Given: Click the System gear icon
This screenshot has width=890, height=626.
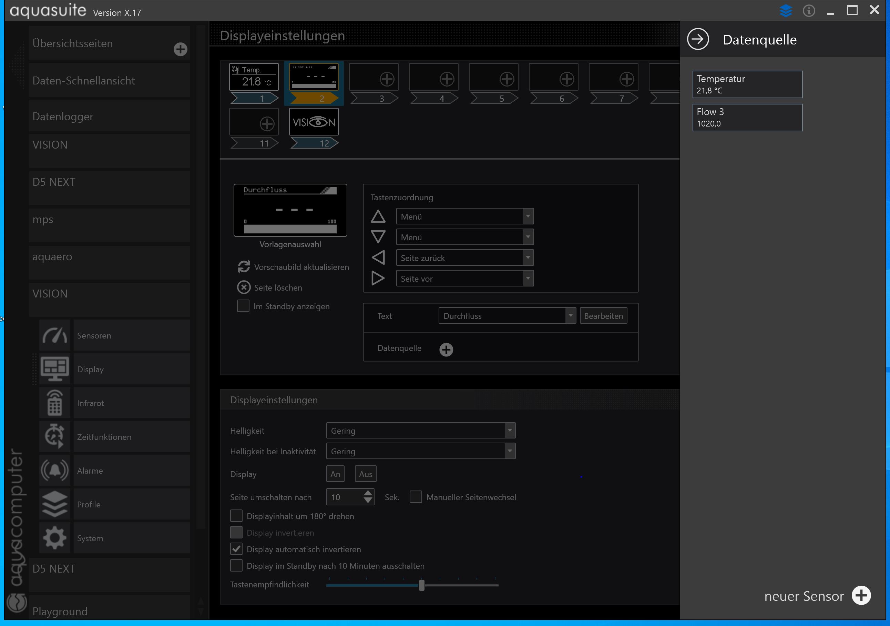Looking at the screenshot, I should (x=54, y=538).
